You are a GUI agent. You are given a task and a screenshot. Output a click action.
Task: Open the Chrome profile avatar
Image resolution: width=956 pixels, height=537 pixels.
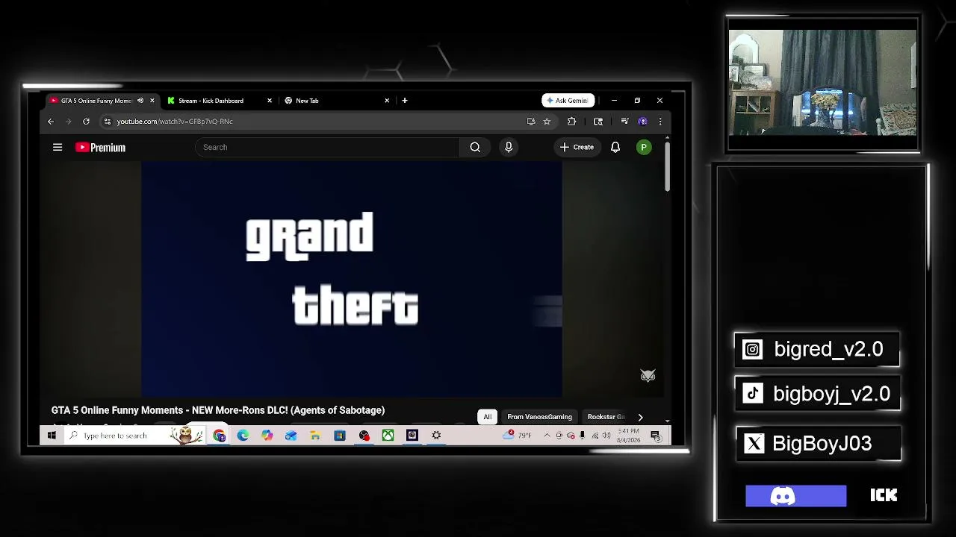coord(642,122)
